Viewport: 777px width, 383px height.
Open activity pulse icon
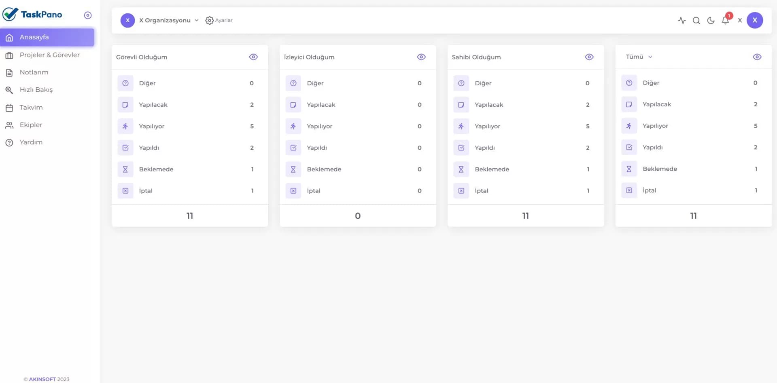pyautogui.click(x=682, y=20)
